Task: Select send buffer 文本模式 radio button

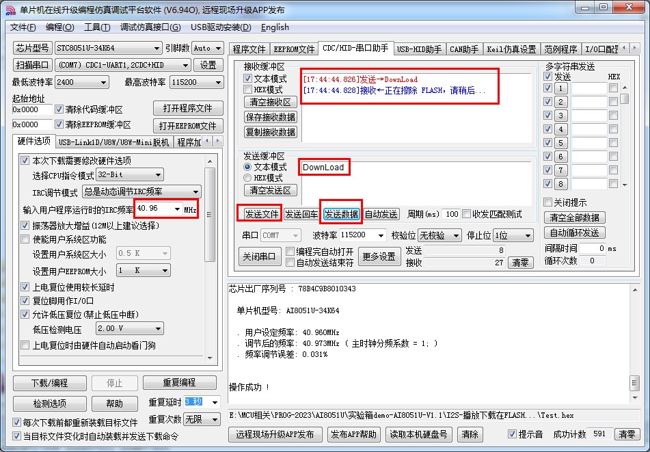Action: point(247,167)
